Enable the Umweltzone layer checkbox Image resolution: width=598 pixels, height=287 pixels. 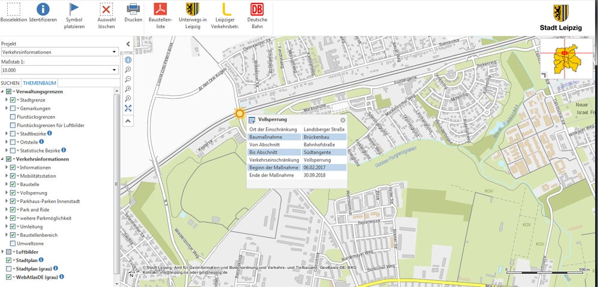click(x=13, y=243)
